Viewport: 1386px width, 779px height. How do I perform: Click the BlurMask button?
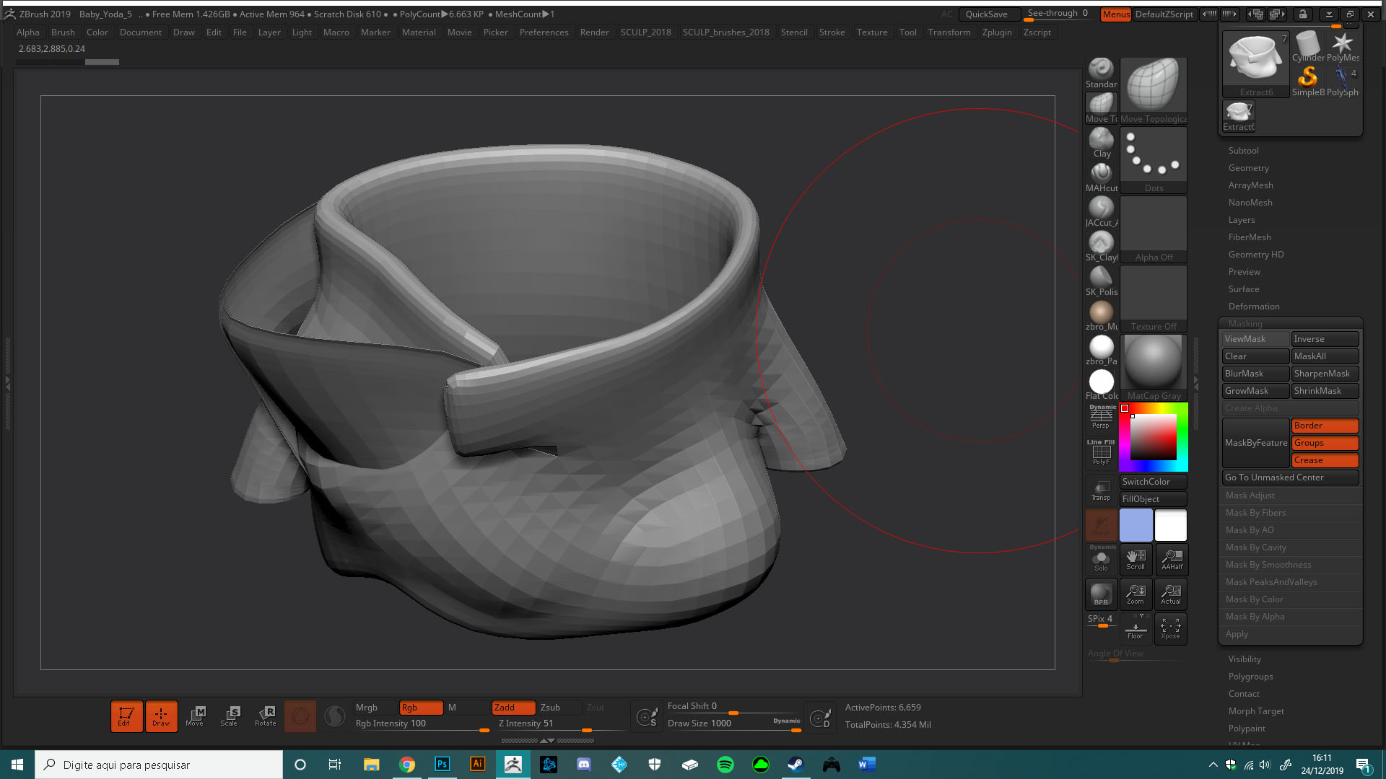(1255, 374)
